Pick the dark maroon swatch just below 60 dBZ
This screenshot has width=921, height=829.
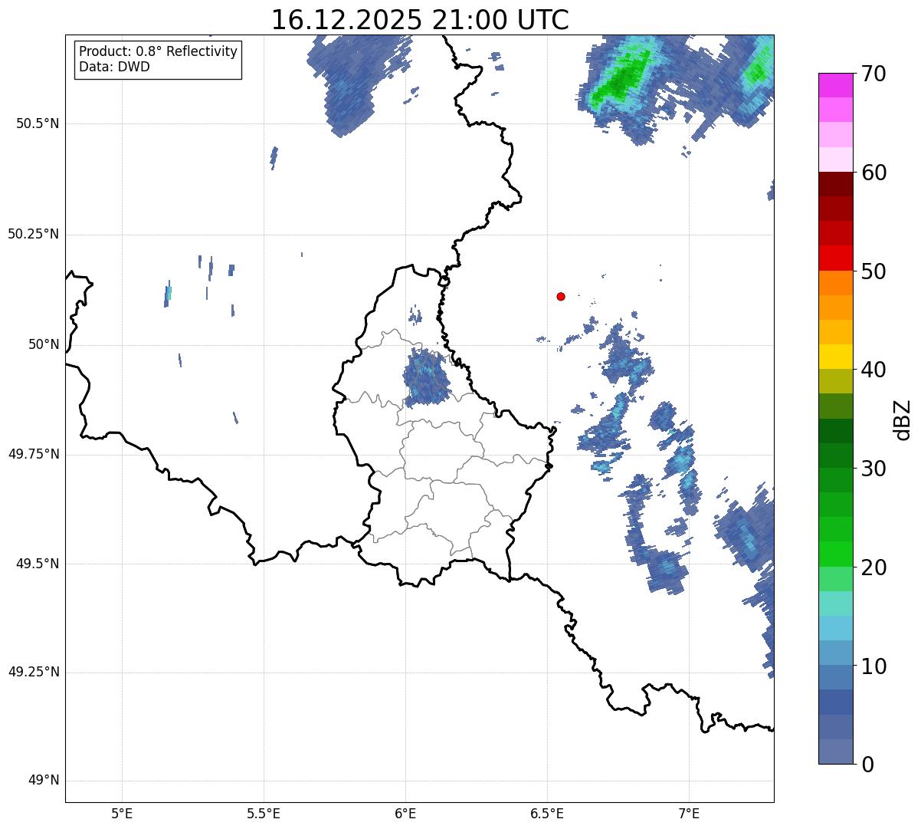(836, 184)
